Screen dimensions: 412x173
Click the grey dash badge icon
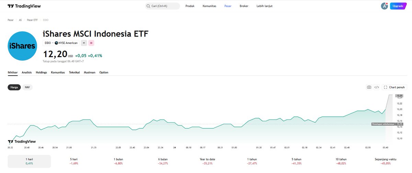click(84, 43)
